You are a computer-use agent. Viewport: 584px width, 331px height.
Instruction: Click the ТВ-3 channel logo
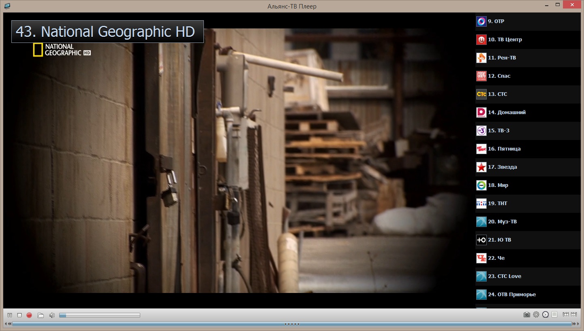(x=481, y=131)
